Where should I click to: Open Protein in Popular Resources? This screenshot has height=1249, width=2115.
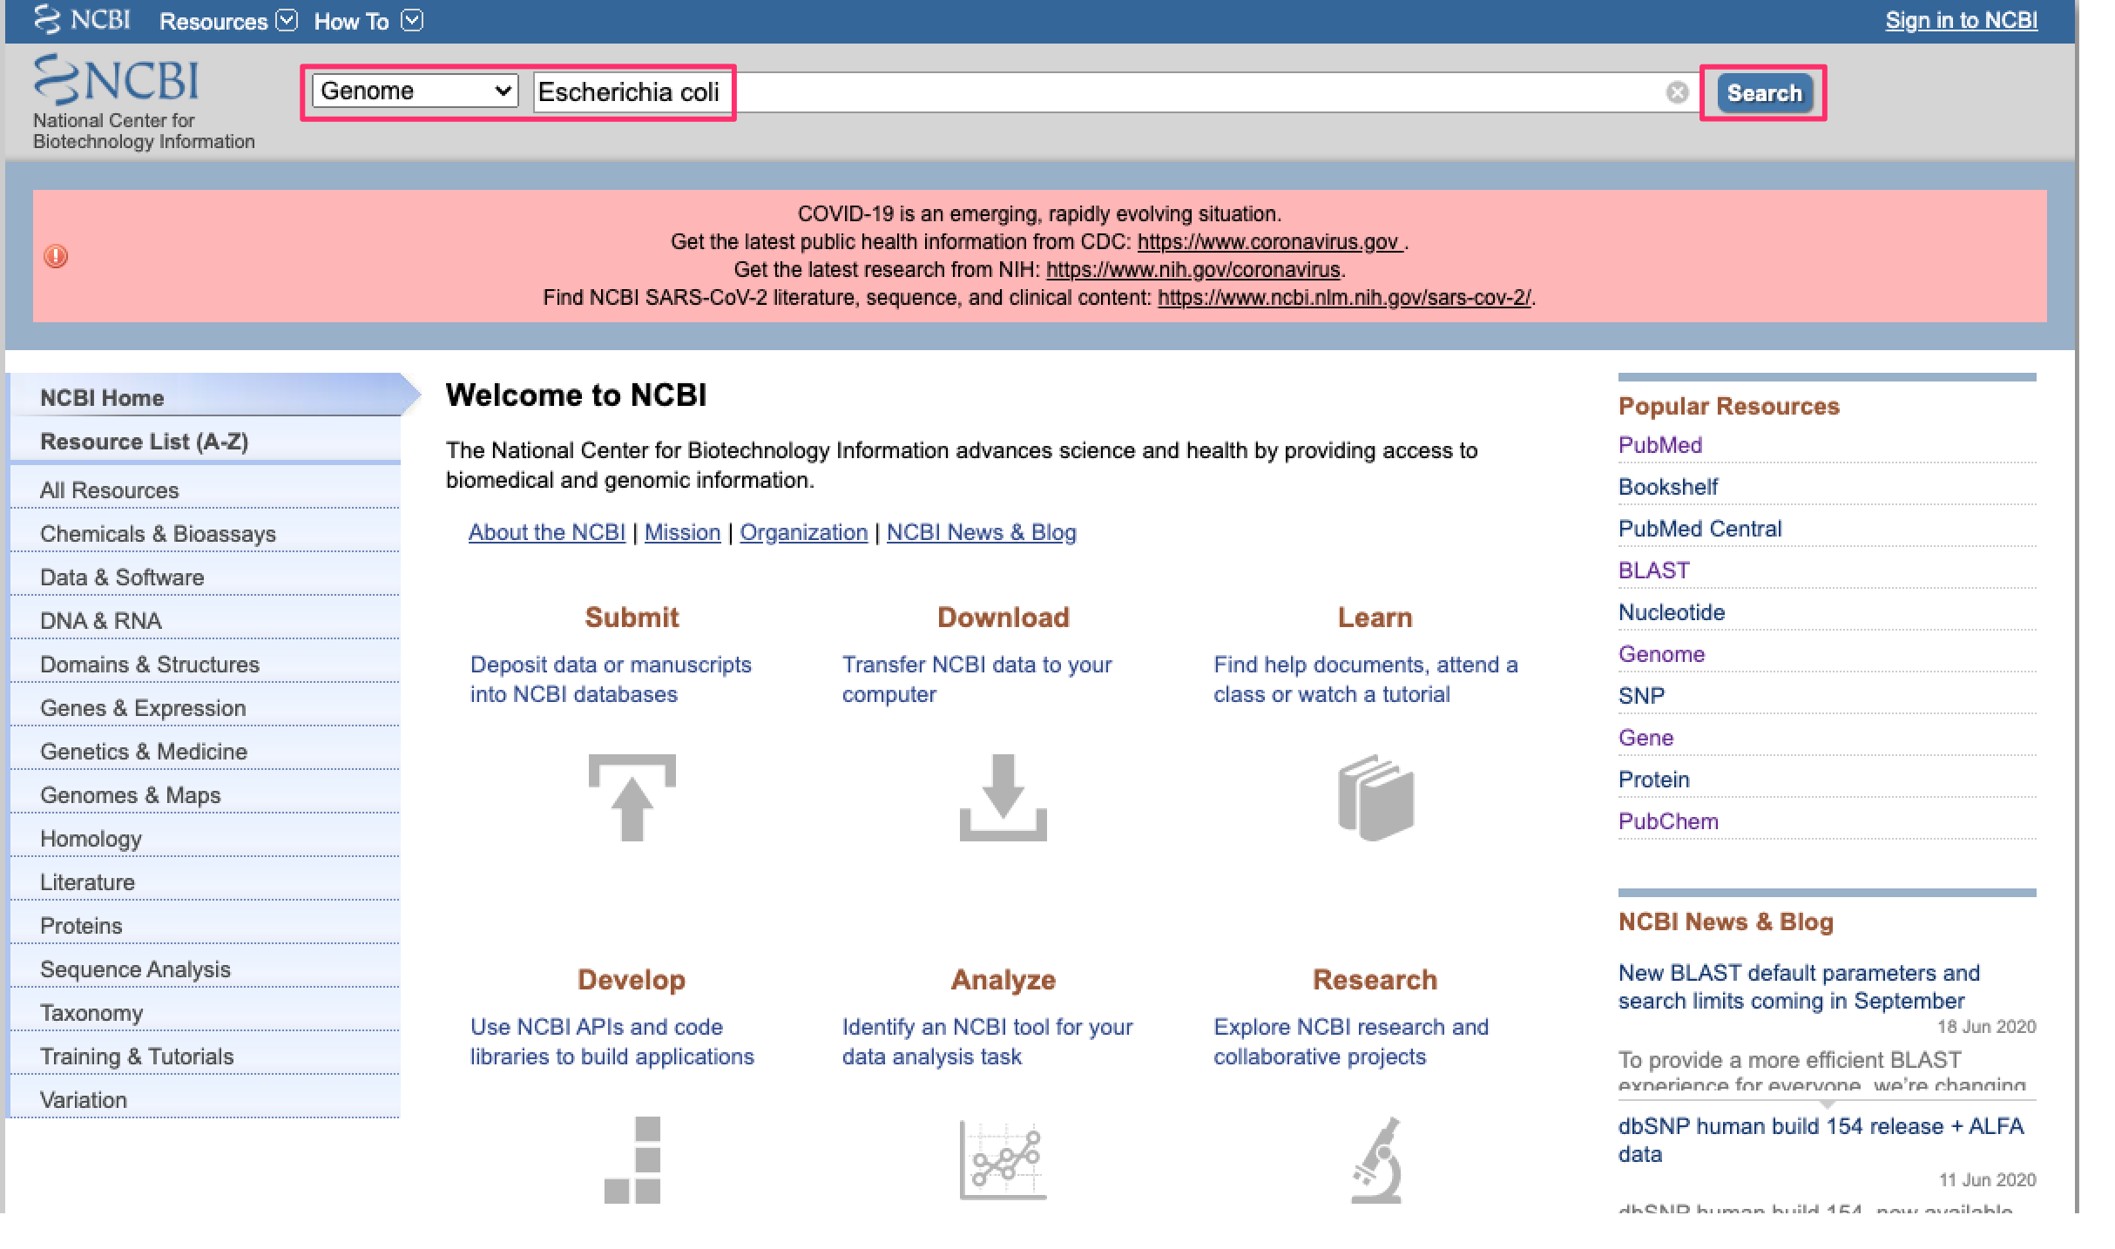pyautogui.click(x=1654, y=780)
